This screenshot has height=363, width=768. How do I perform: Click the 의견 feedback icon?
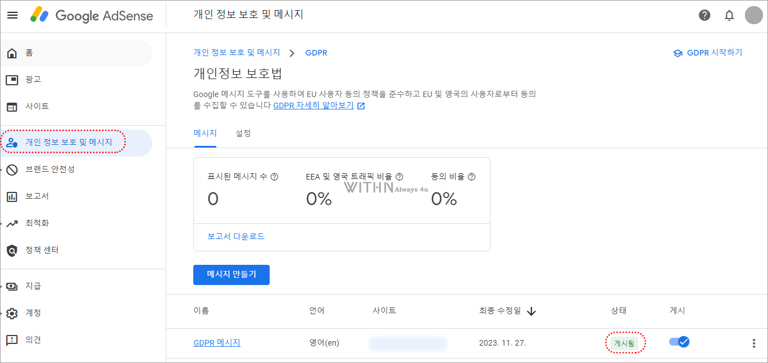coord(12,340)
